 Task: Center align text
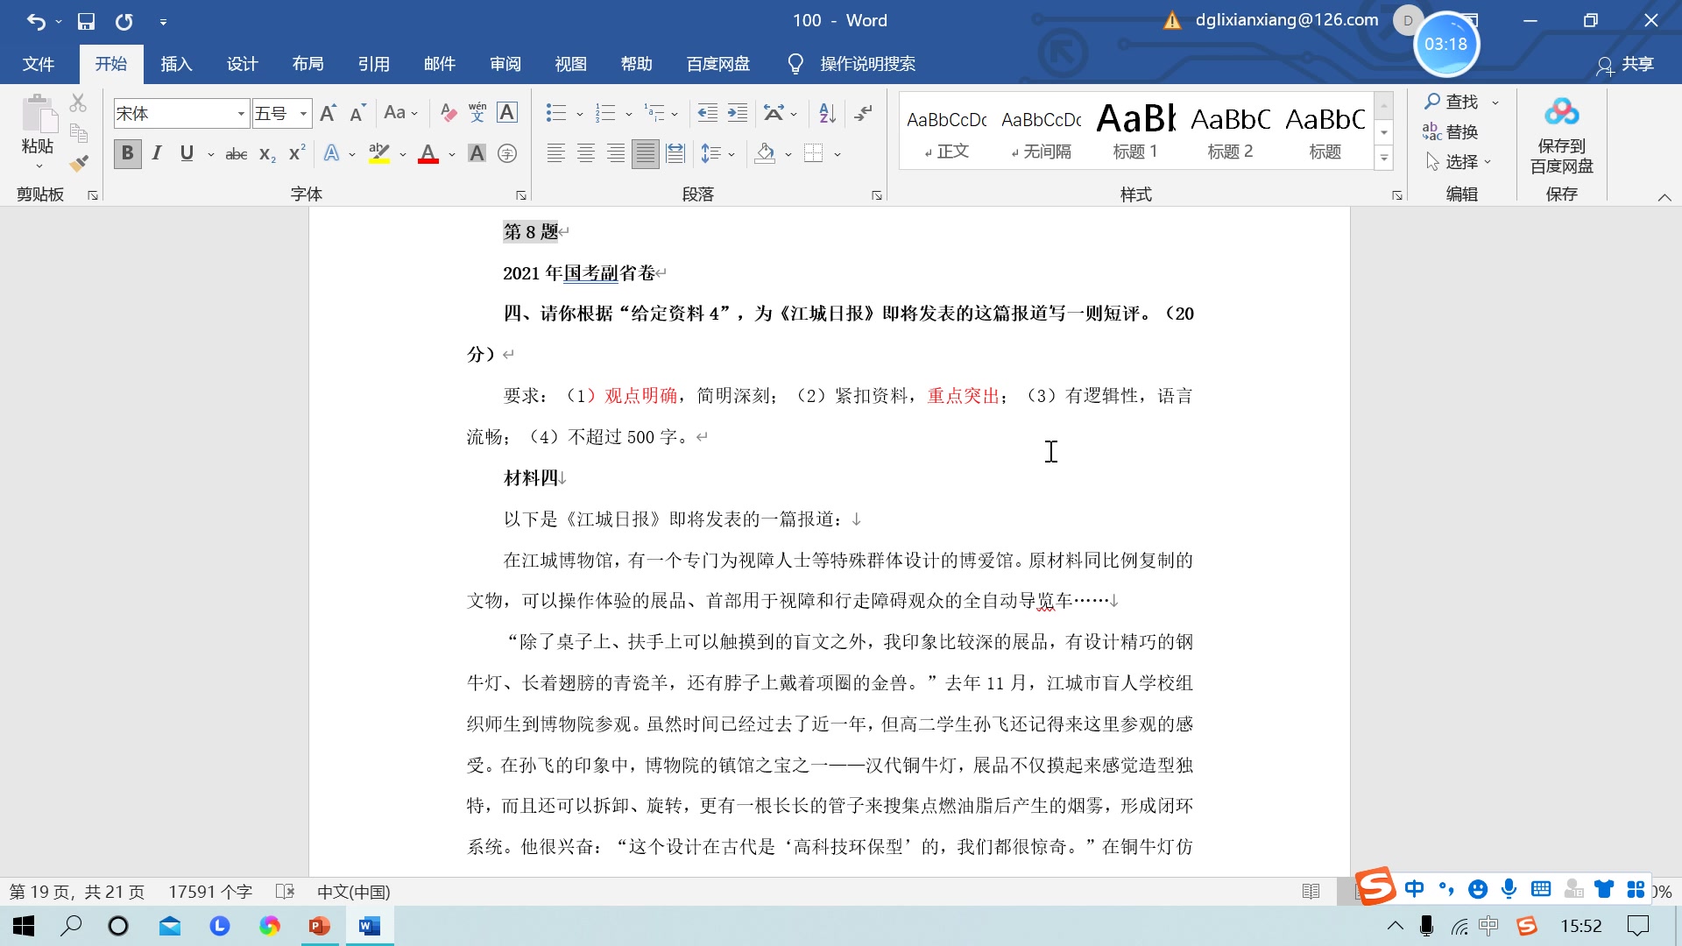[586, 153]
